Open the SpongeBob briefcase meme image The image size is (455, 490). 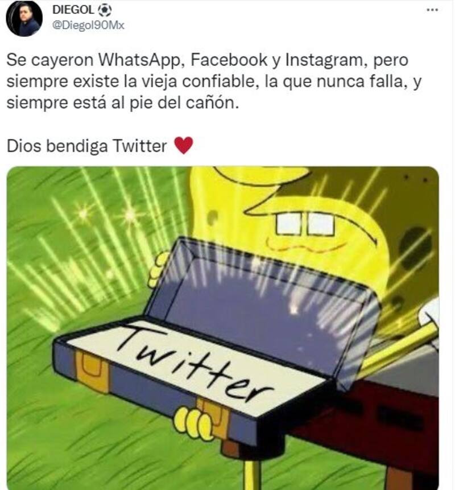[222, 328]
